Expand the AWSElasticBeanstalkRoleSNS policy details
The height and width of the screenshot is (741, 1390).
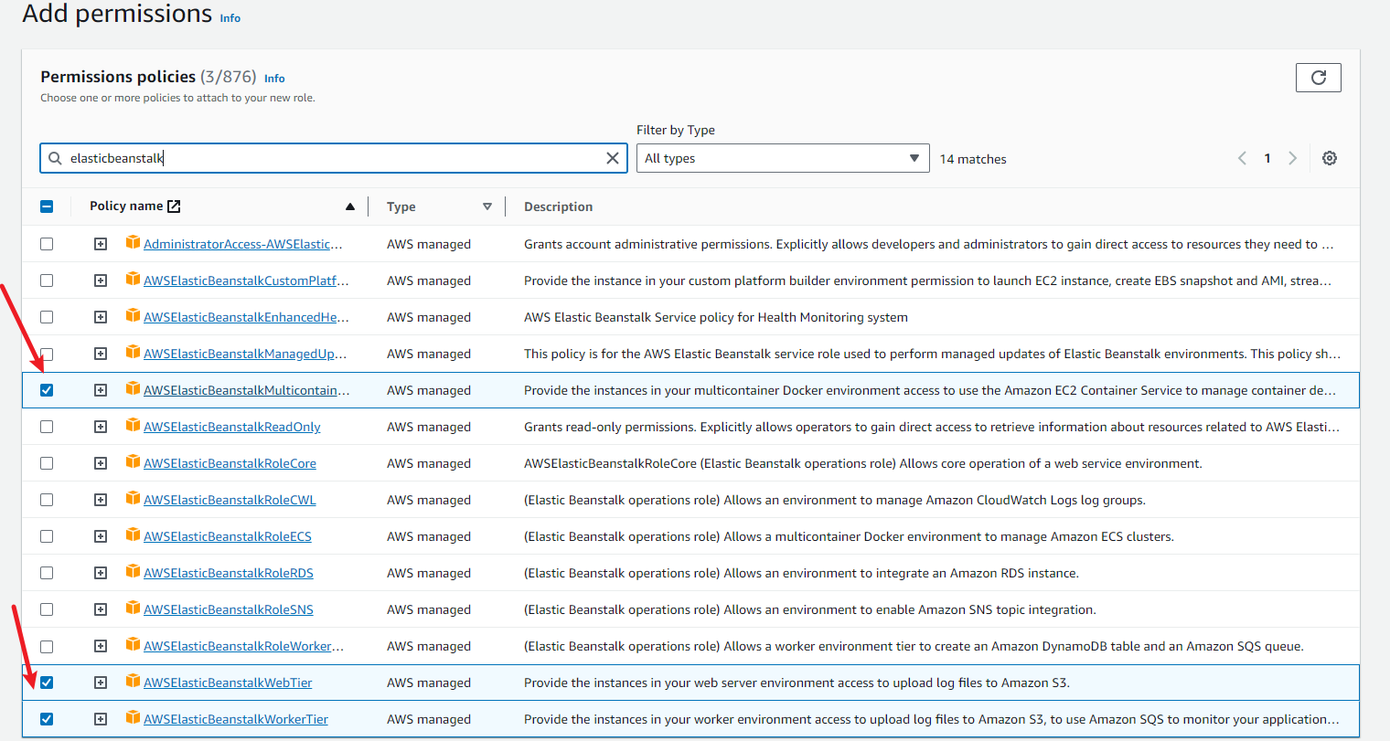coord(101,609)
